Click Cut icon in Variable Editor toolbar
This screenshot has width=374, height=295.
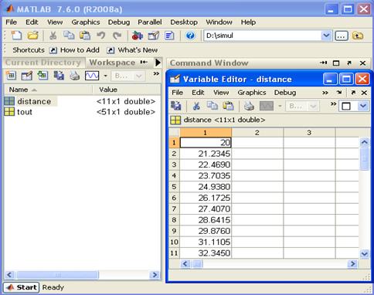click(x=196, y=106)
